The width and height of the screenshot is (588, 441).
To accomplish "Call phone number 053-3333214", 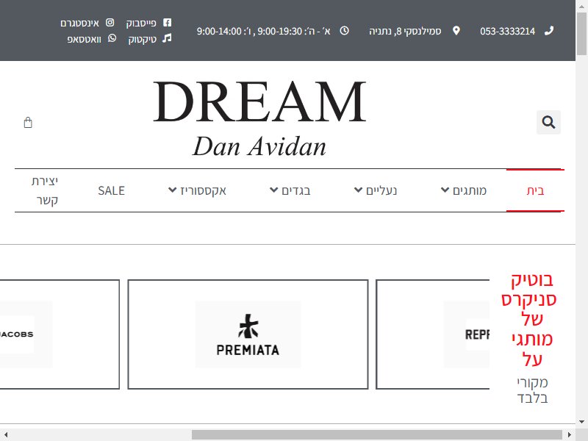I will (x=507, y=31).
